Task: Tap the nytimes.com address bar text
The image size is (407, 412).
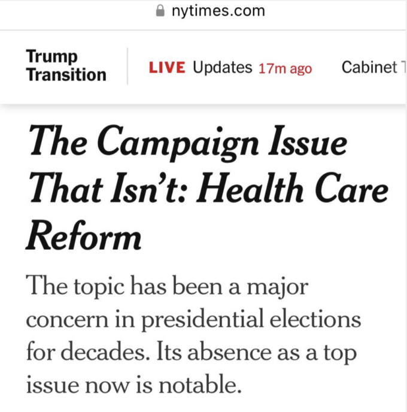Action: click(218, 11)
